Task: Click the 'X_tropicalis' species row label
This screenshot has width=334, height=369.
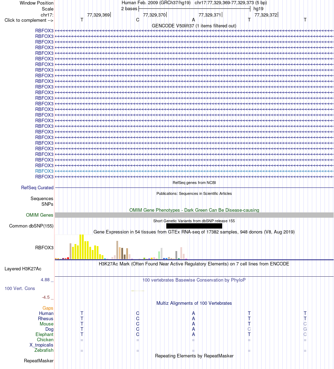Action: pos(41,345)
